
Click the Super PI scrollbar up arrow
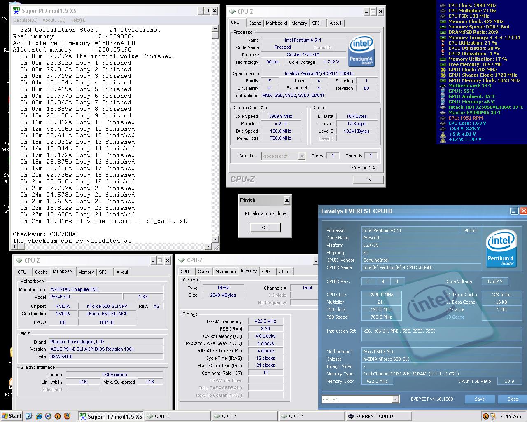[215, 28]
